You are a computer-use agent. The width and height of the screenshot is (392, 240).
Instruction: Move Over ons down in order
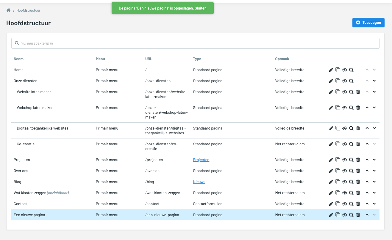tap(374, 171)
